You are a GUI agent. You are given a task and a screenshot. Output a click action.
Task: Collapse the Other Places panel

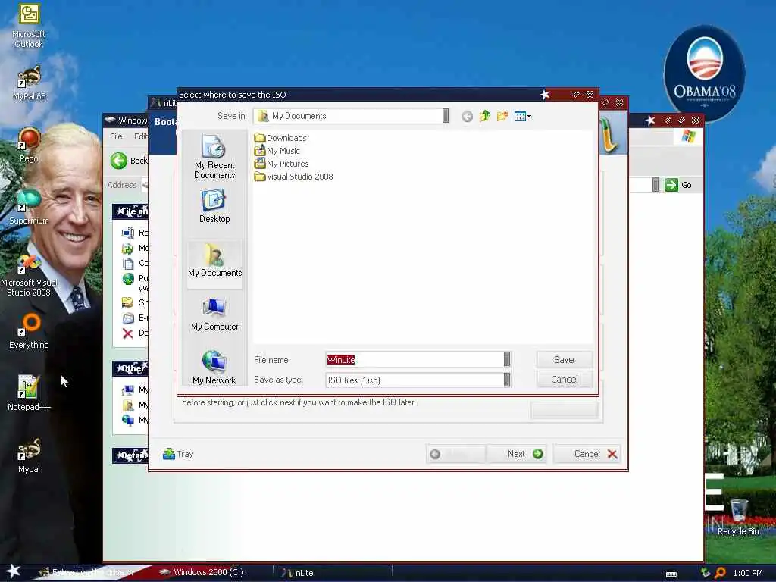[130, 368]
